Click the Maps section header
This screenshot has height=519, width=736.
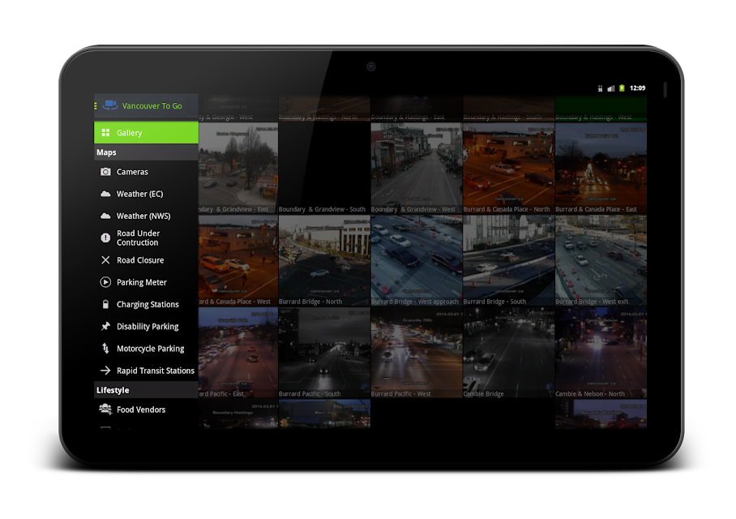pos(146,152)
